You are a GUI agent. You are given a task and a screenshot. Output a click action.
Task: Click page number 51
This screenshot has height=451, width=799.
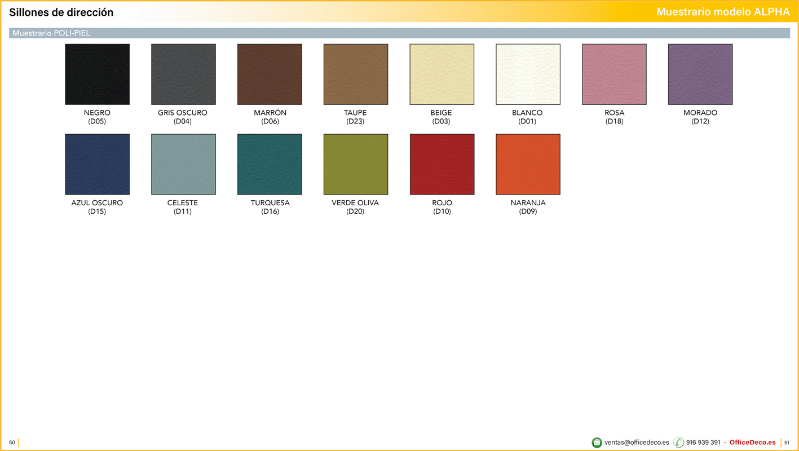click(787, 443)
